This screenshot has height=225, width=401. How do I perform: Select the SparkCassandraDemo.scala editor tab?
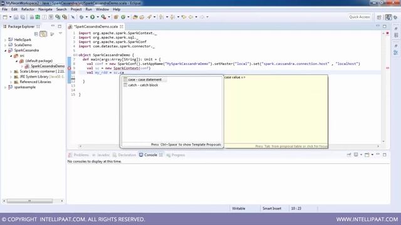pyautogui.click(x=96, y=26)
